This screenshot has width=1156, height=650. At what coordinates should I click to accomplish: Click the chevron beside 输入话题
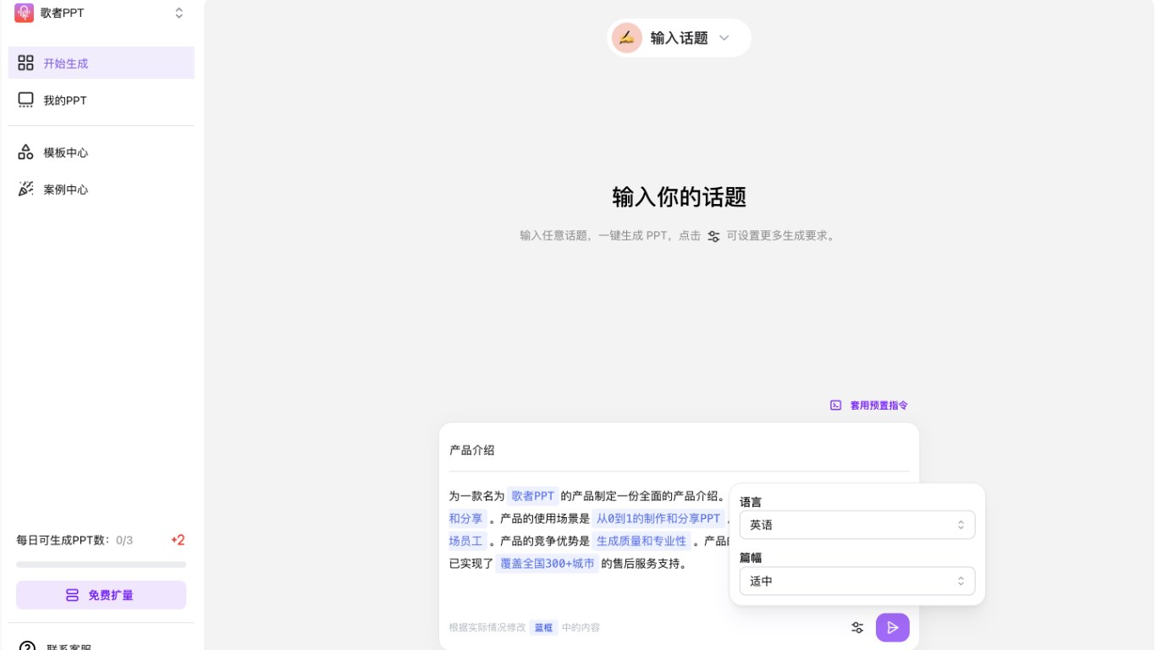point(724,38)
